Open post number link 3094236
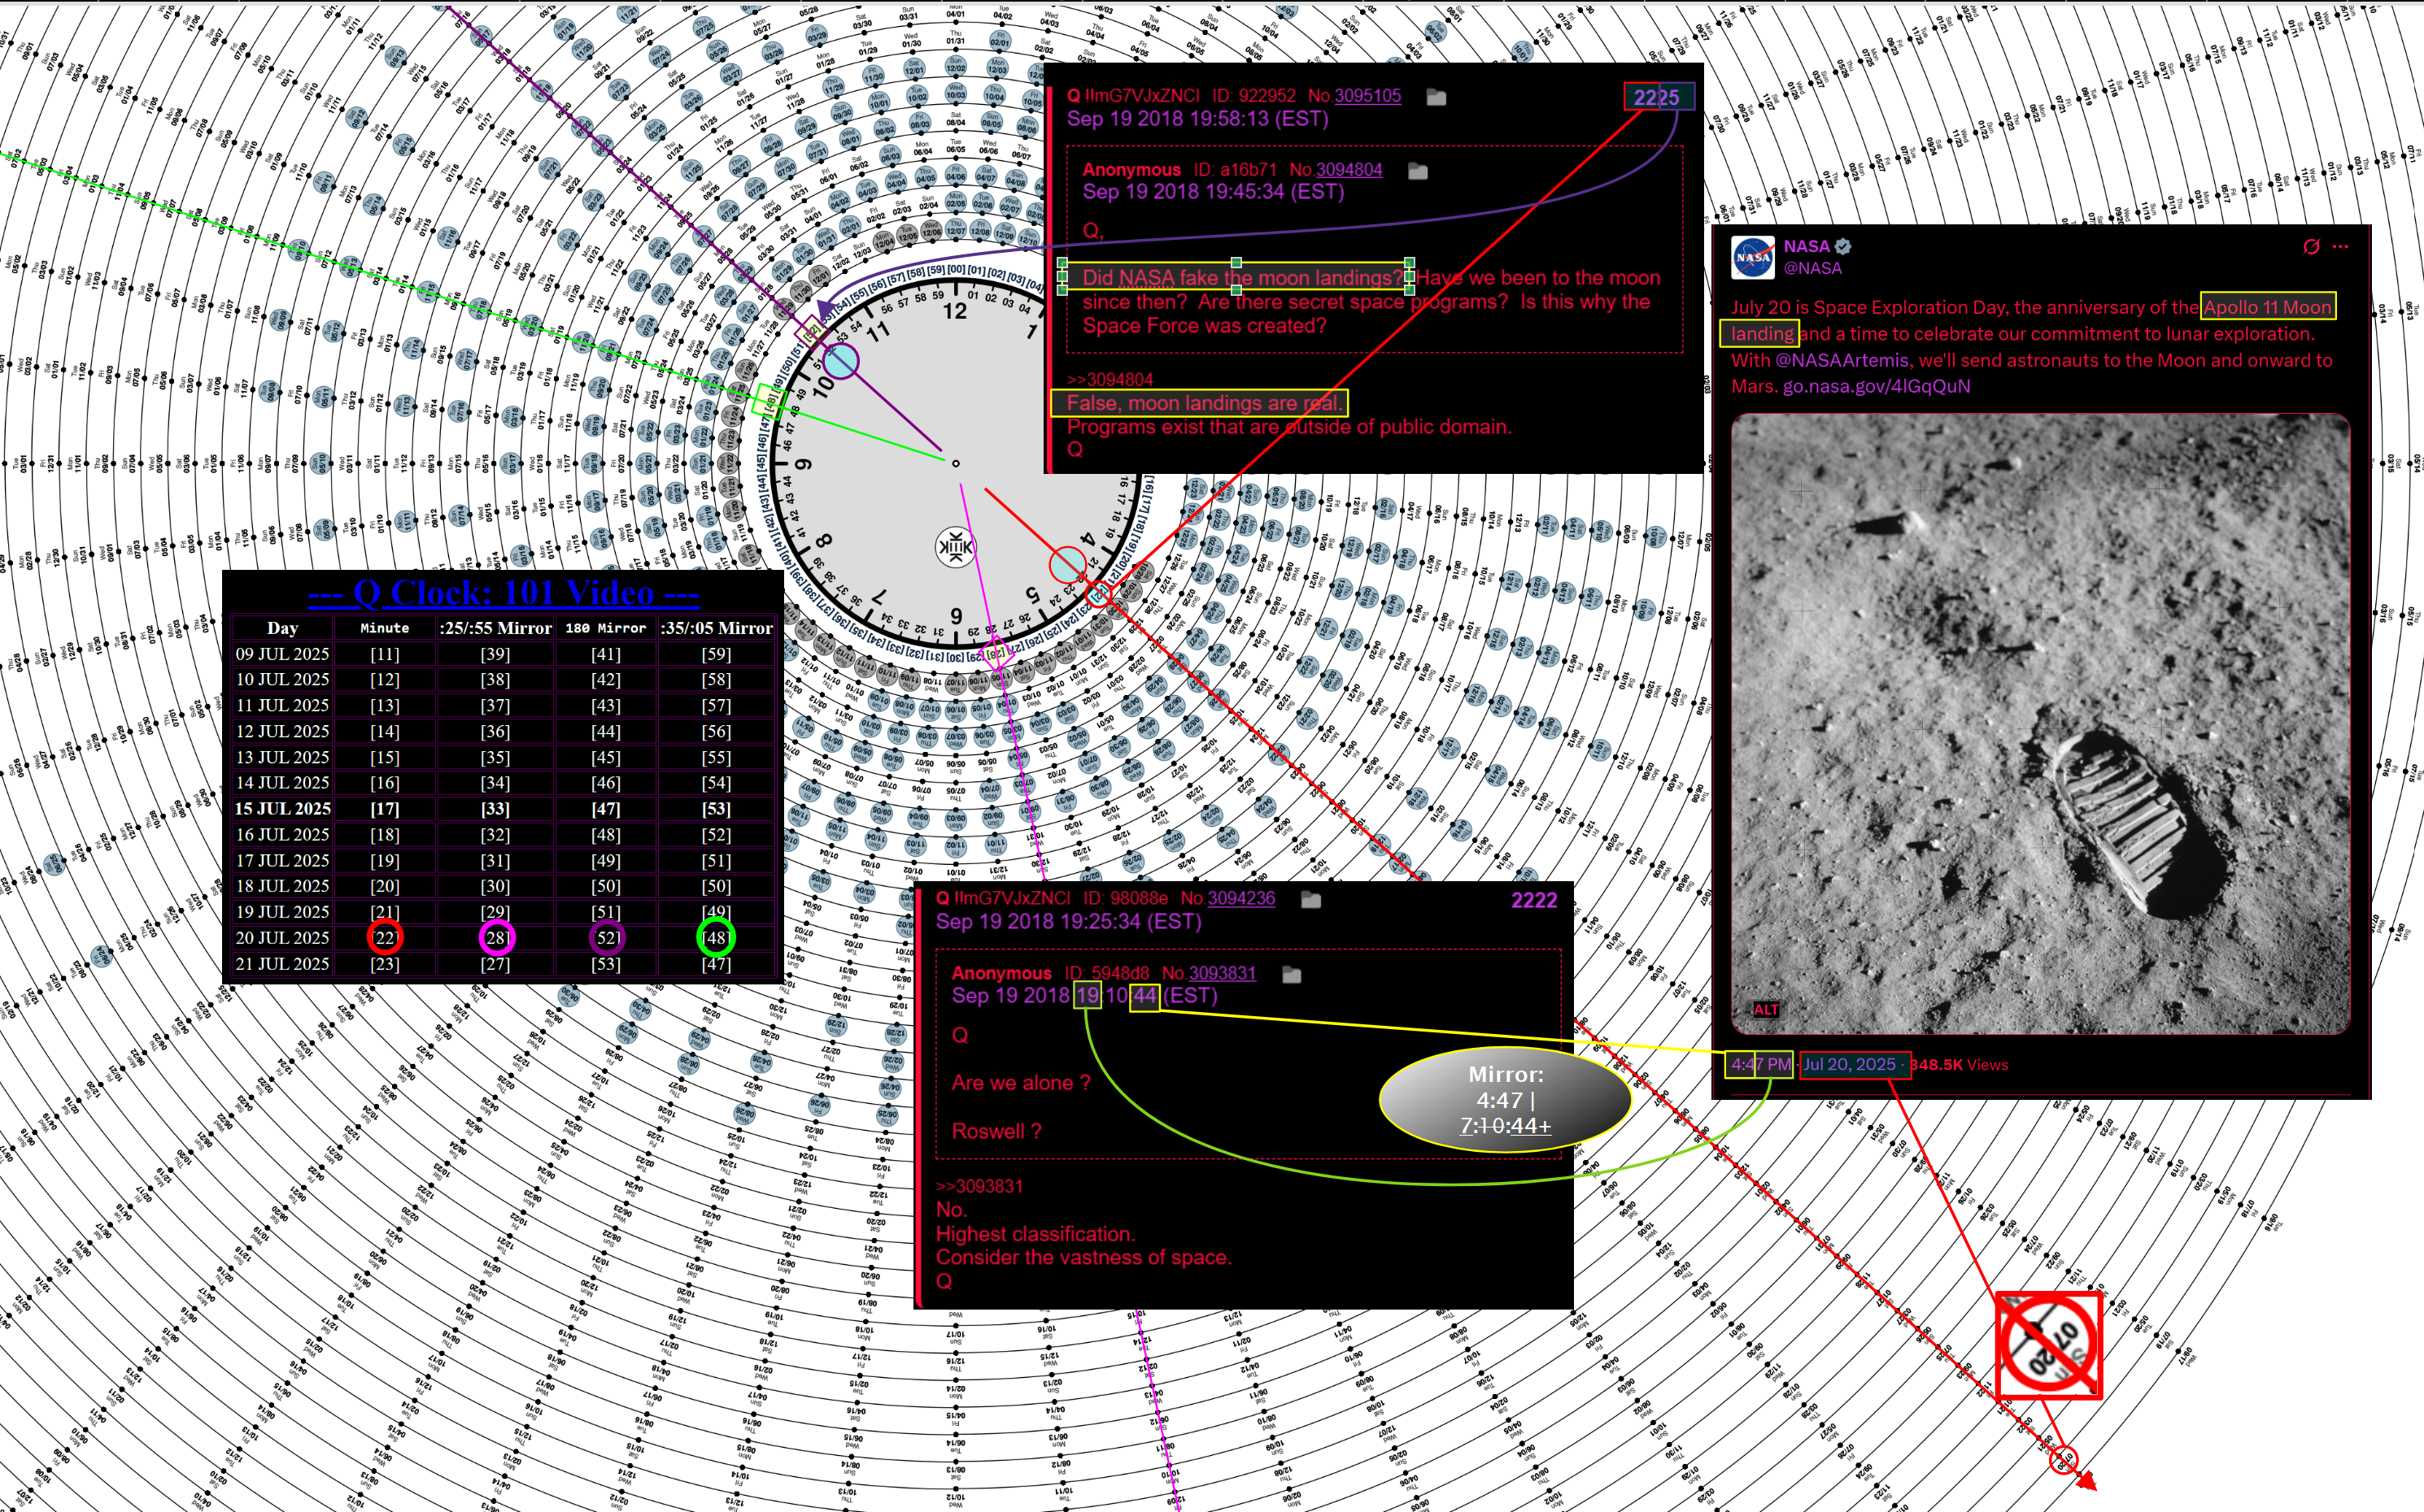The image size is (2424, 1512). pos(1241,898)
